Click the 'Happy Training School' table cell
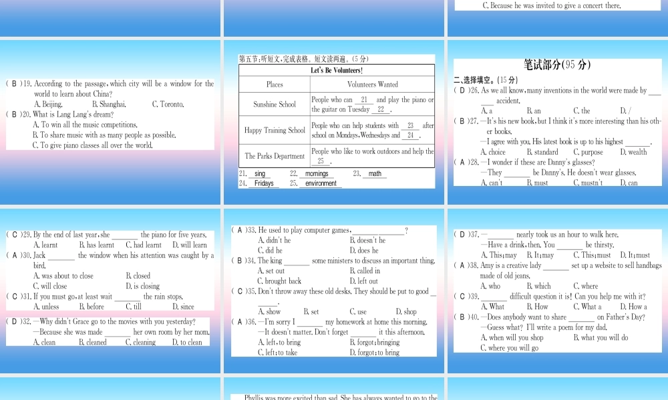668x400 pixels. [275, 130]
